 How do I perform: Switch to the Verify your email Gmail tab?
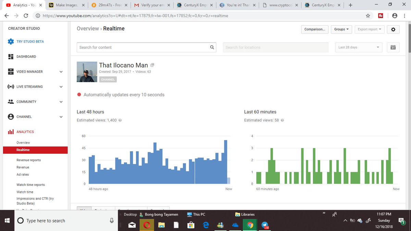click(152, 5)
